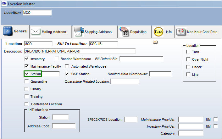Click the Quarantine Related Location field

pos(125,81)
